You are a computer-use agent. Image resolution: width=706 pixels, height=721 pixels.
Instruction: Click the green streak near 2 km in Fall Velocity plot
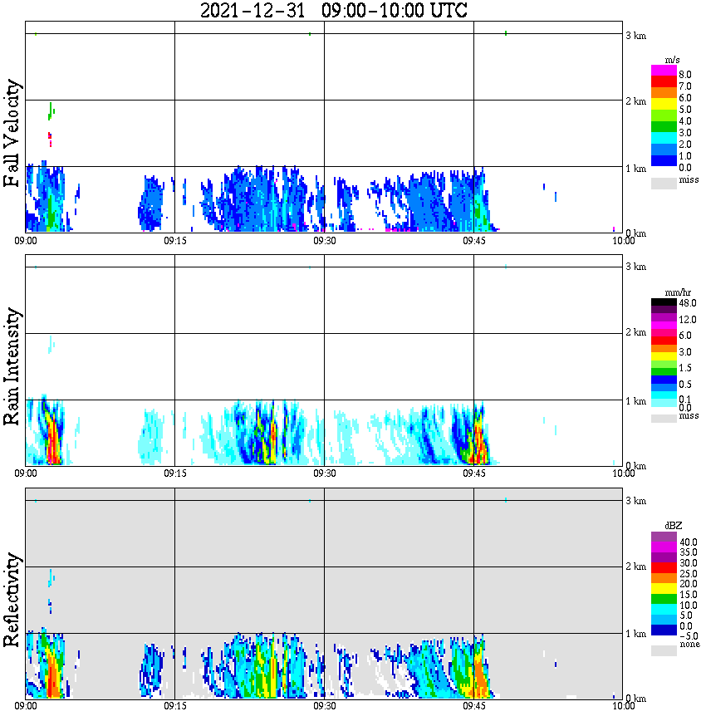tap(51, 110)
